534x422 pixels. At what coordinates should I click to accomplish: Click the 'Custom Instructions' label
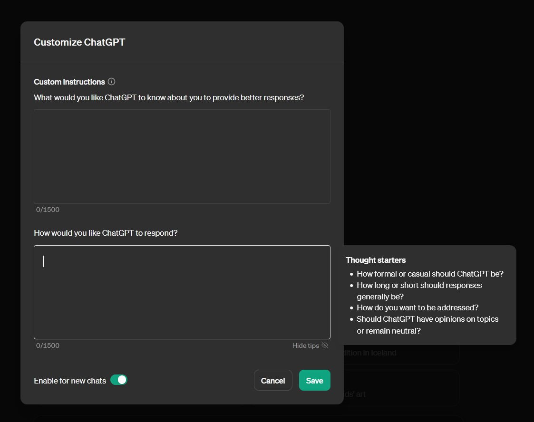[69, 82]
